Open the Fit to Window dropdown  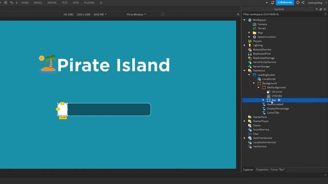click(136, 14)
